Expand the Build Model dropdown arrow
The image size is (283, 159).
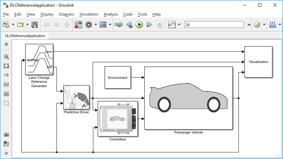click(280, 25)
